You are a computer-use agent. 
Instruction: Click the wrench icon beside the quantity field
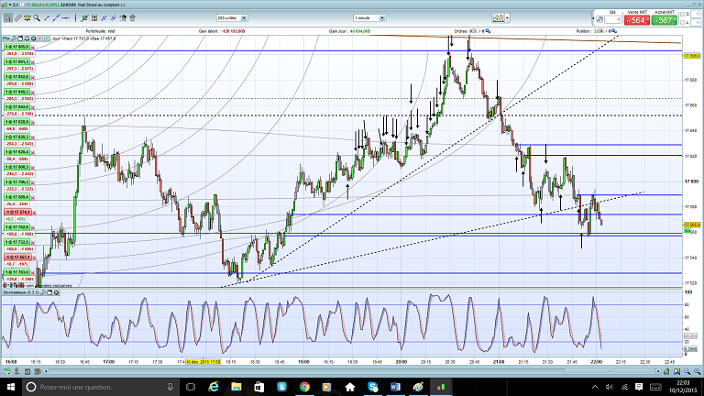[x=599, y=19]
